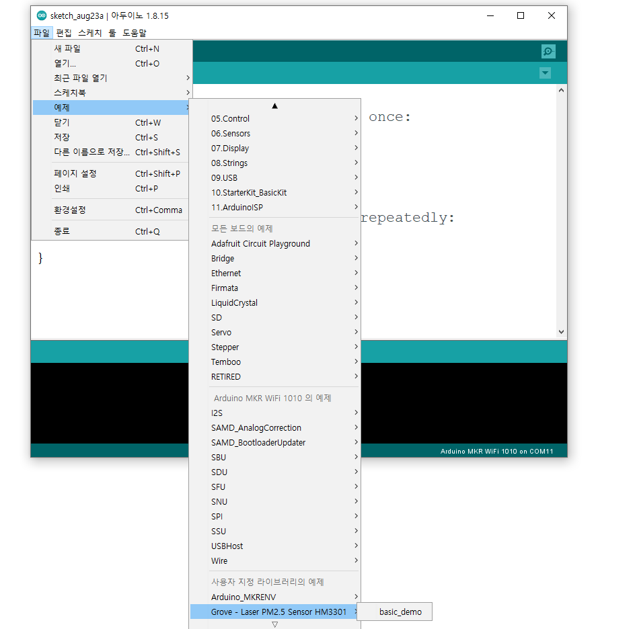
Task: Choose 새 파일 from the file menu
Action: click(110, 48)
